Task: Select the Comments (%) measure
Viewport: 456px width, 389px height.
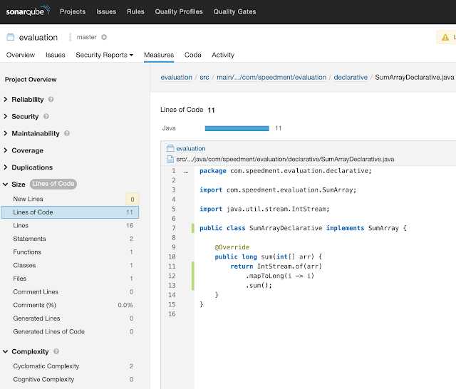Action: pyautogui.click(x=70, y=305)
